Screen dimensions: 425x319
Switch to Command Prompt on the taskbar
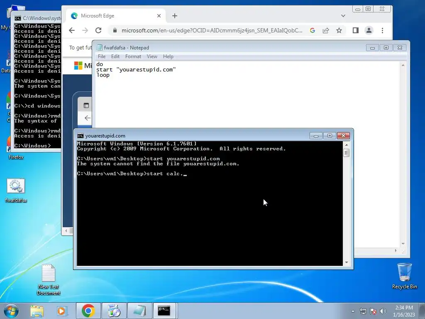(x=164, y=311)
